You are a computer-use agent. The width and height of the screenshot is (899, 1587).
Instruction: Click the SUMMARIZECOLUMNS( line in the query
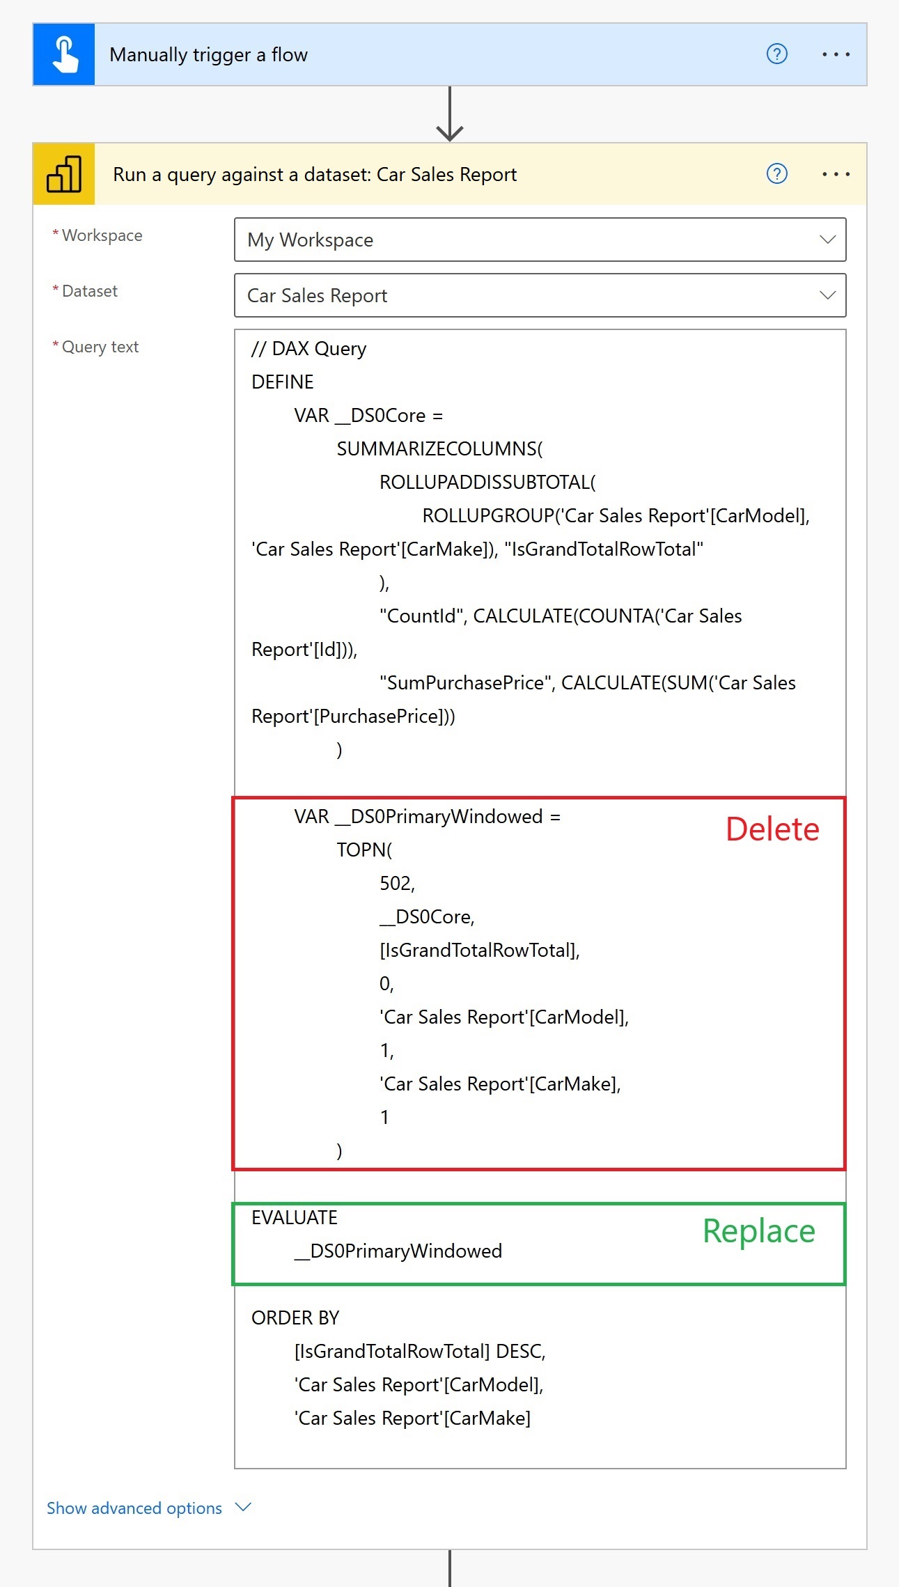pos(439,448)
